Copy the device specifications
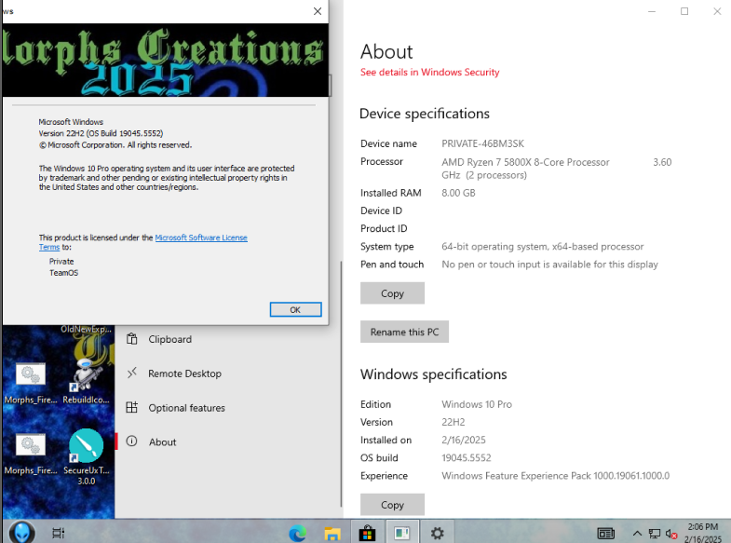 point(392,293)
